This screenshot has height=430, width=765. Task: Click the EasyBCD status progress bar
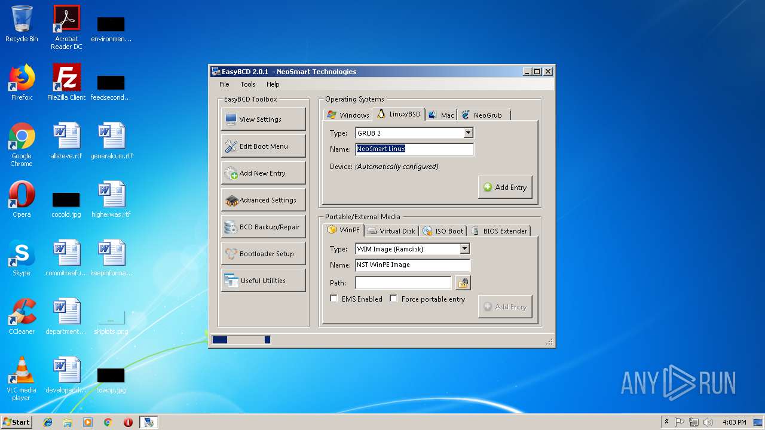coord(241,340)
